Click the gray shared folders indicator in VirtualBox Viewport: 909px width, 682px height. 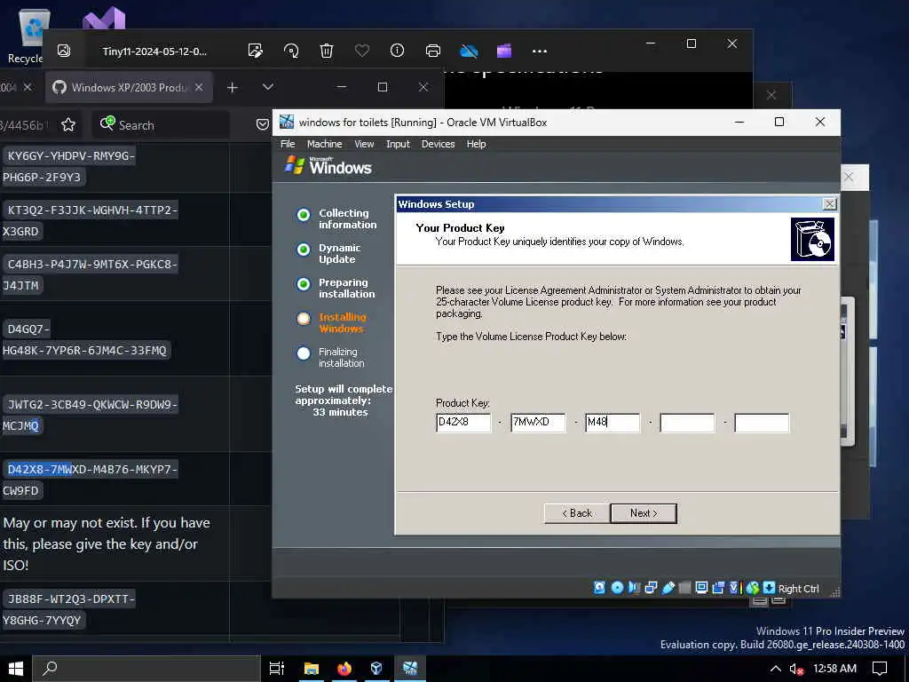click(684, 588)
